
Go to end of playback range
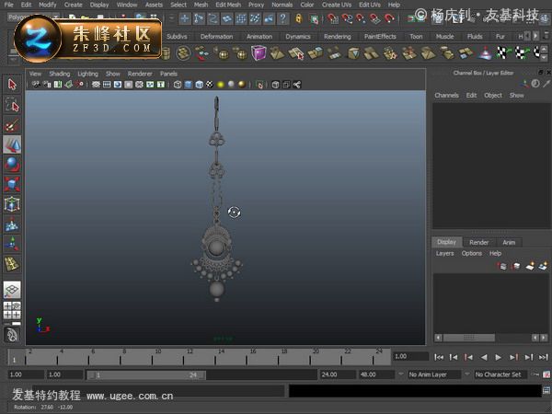(x=544, y=357)
